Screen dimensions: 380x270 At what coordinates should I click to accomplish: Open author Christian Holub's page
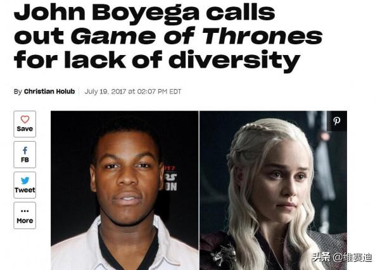pos(49,92)
